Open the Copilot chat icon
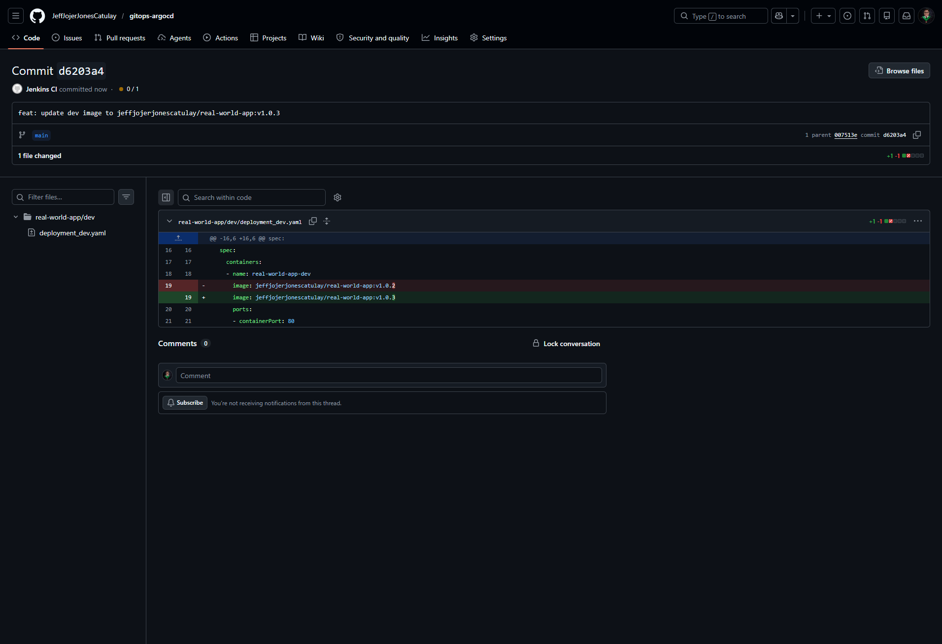 [779, 16]
